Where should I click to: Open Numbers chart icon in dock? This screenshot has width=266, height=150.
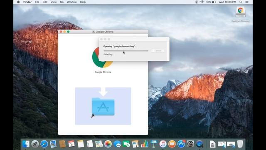[145, 144]
